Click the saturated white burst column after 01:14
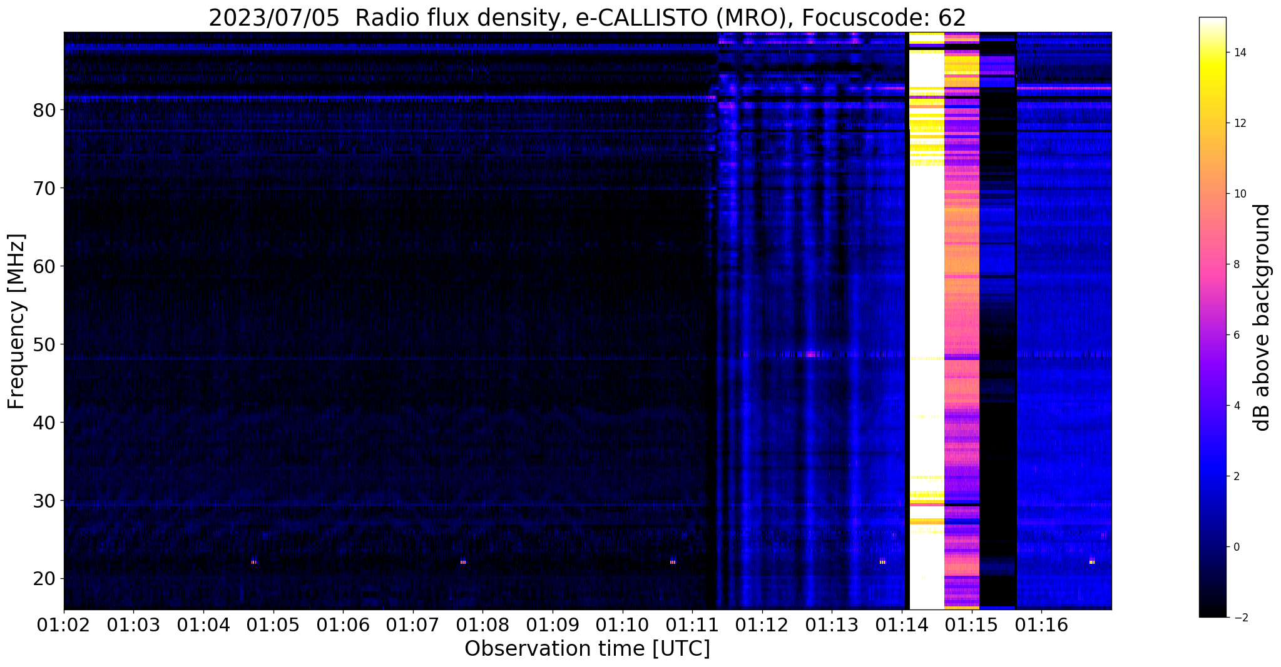 click(926, 321)
